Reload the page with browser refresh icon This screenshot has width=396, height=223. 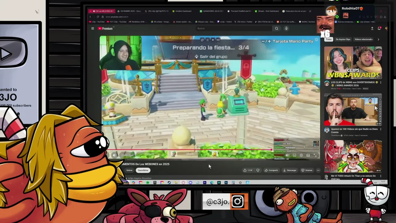click(98, 17)
